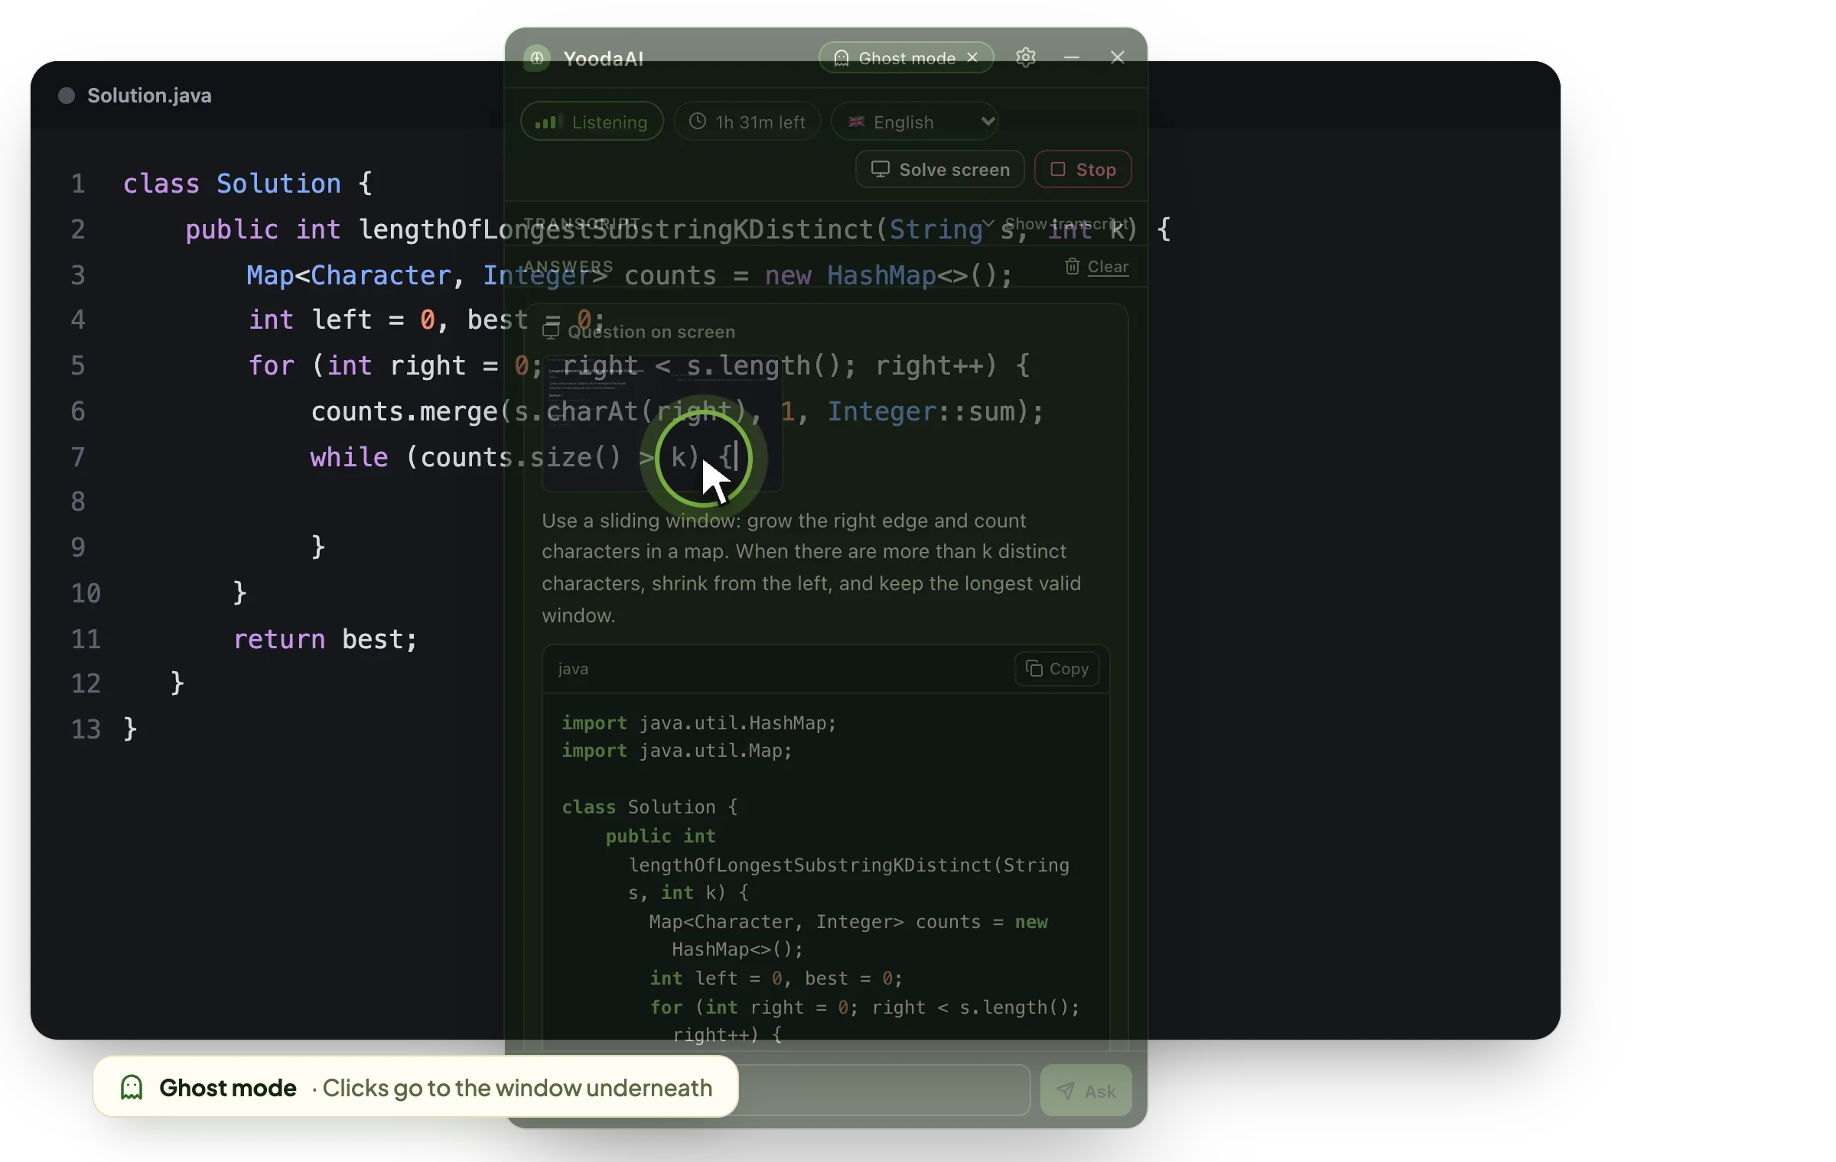Image resolution: width=1836 pixels, height=1162 pixels.
Task: Click the Ask send button
Action: [x=1086, y=1091]
